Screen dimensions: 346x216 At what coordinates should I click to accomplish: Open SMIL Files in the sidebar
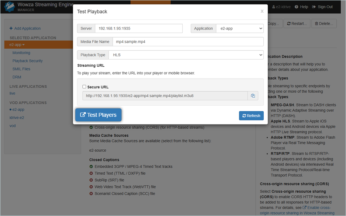(x=21, y=69)
